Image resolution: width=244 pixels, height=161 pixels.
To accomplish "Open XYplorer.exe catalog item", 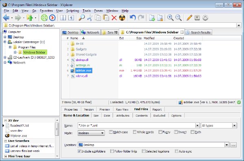I will click(19, 136).
